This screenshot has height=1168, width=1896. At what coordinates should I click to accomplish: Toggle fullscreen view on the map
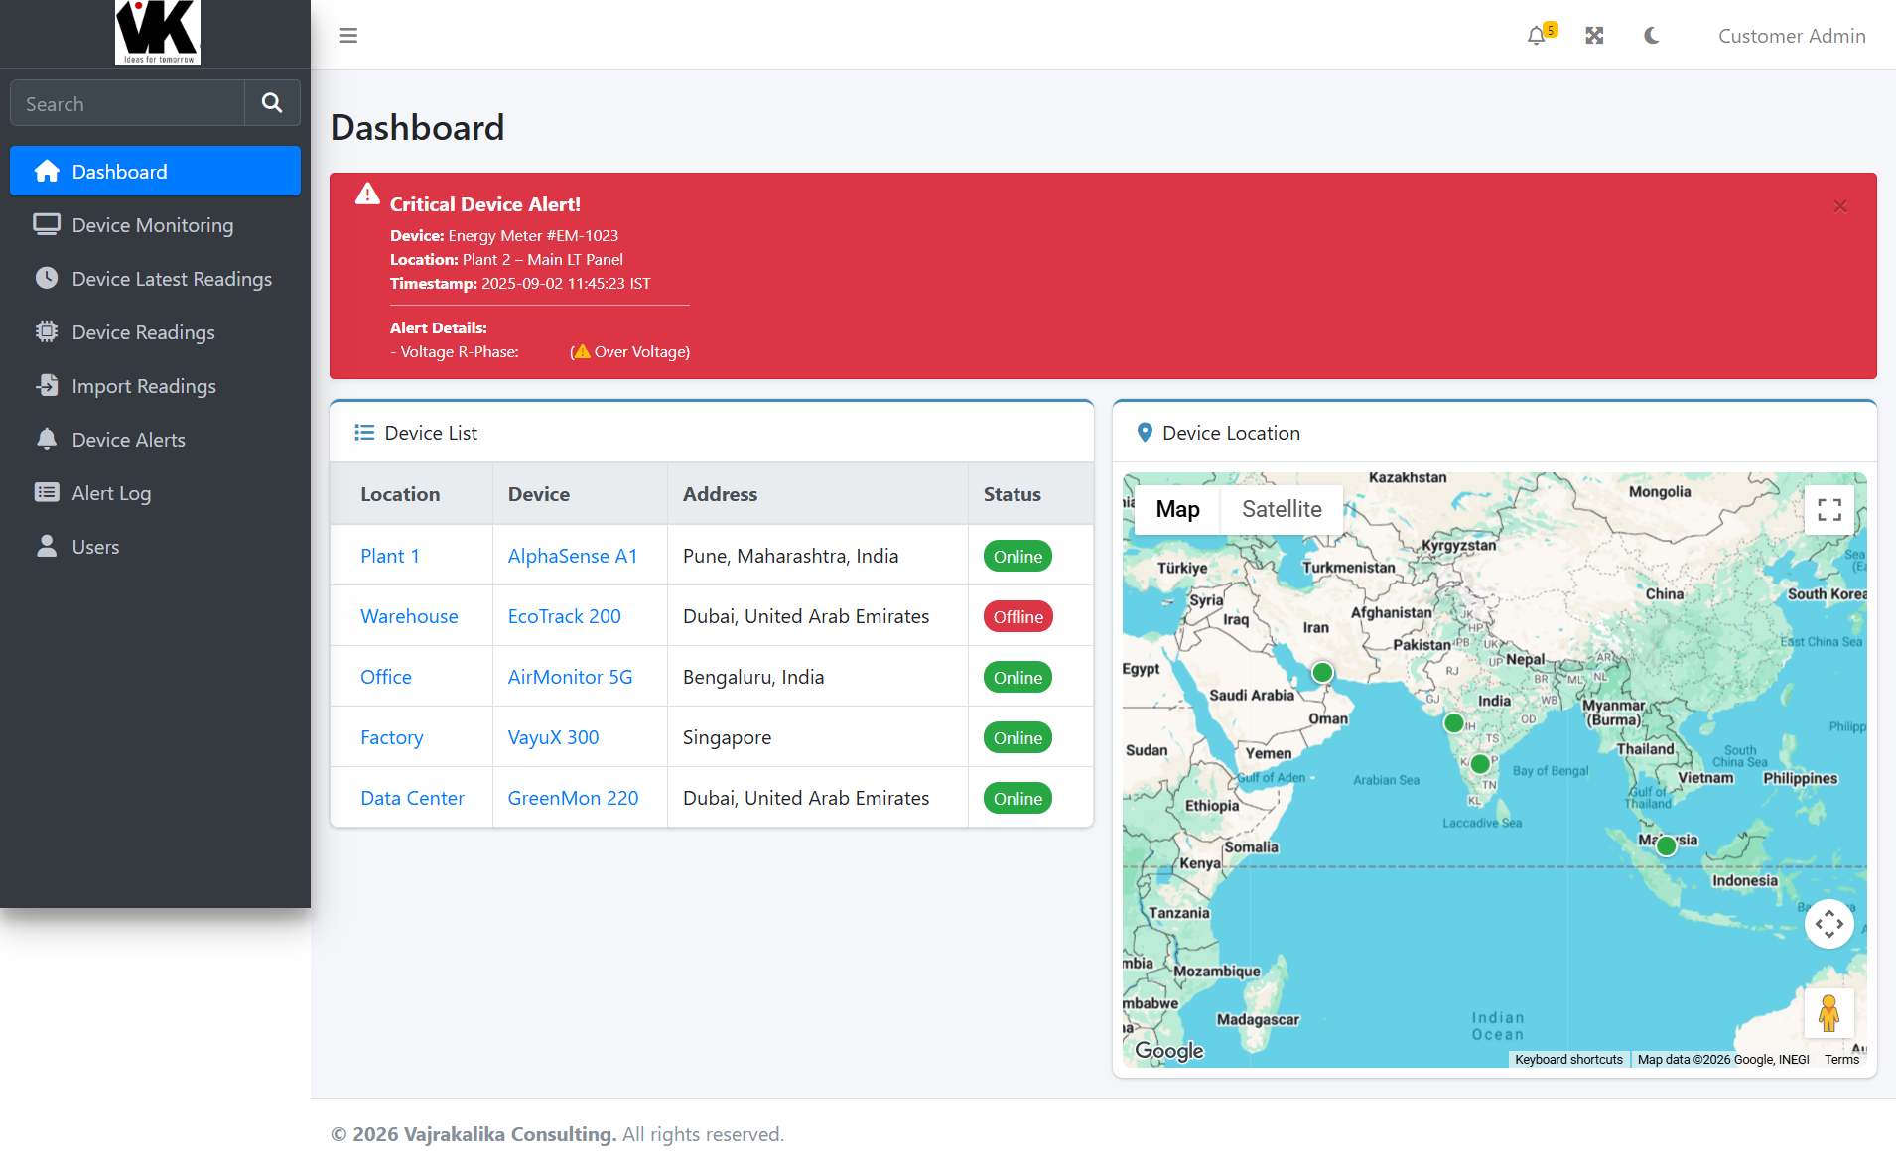click(1829, 510)
